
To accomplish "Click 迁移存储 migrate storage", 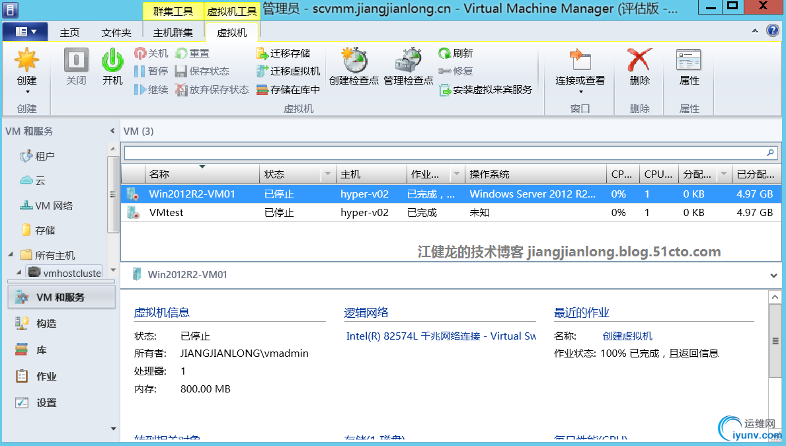I will (283, 53).
